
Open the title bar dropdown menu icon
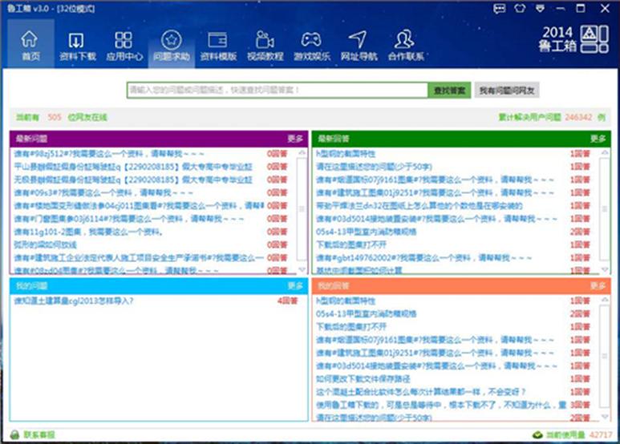click(540, 8)
